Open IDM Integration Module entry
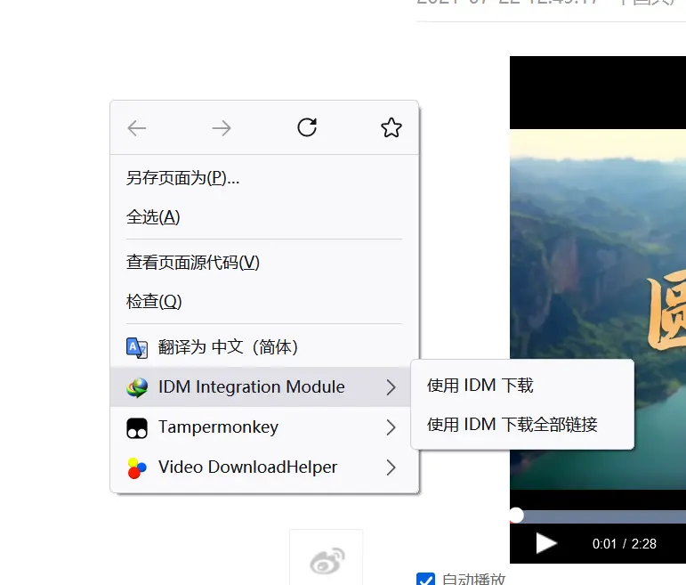This screenshot has width=686, height=585. tap(261, 387)
